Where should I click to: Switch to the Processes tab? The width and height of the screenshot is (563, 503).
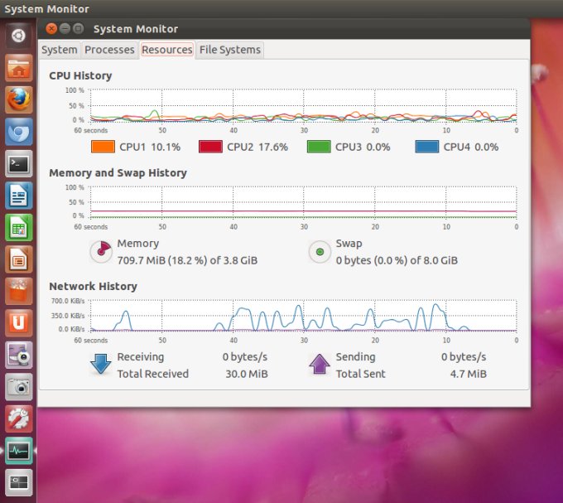109,50
